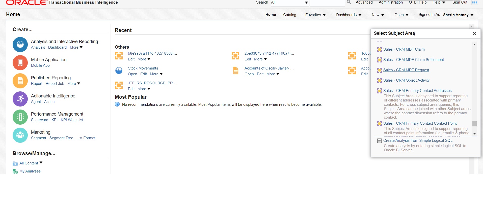
Task: Click the Analysis and Interactive Reporting icon
Action: tap(20, 45)
